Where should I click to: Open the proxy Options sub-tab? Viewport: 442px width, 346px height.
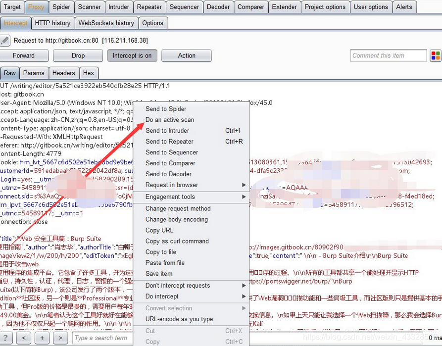pos(153,23)
